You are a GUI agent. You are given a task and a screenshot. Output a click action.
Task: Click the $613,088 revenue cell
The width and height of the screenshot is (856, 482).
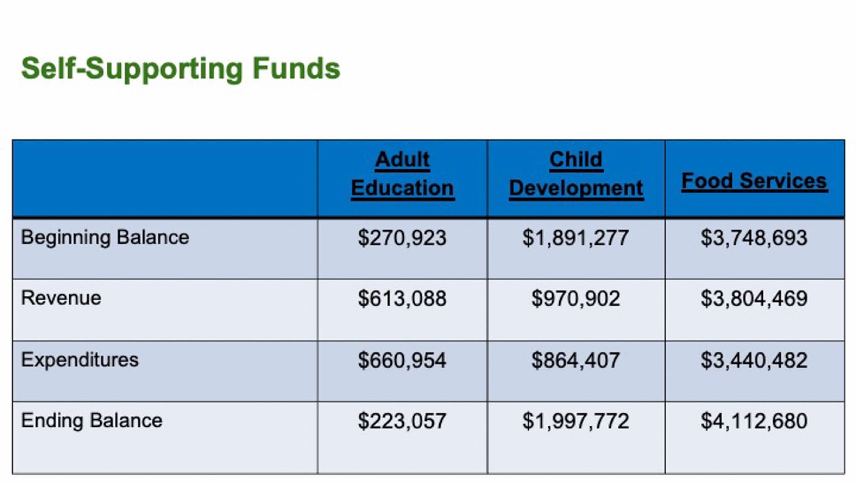(x=402, y=298)
